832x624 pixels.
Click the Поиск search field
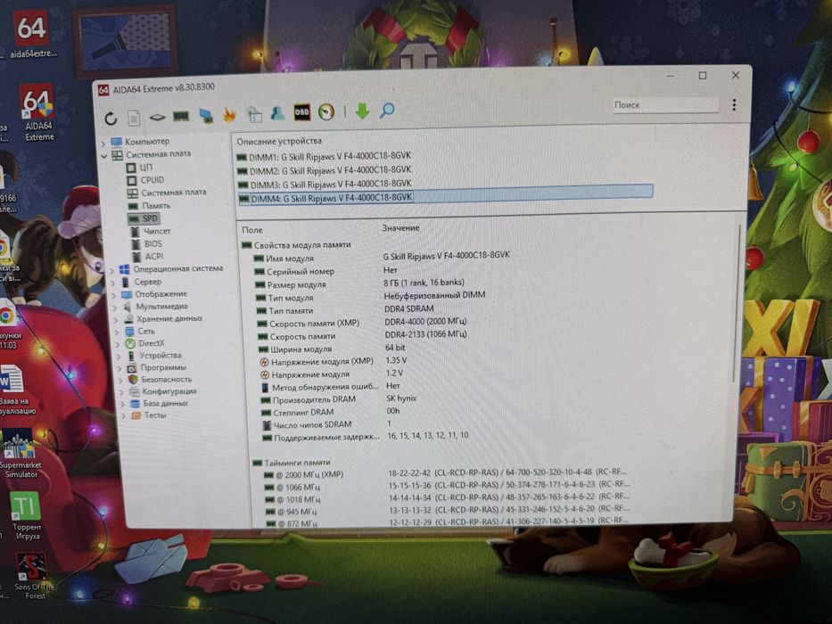coord(665,104)
